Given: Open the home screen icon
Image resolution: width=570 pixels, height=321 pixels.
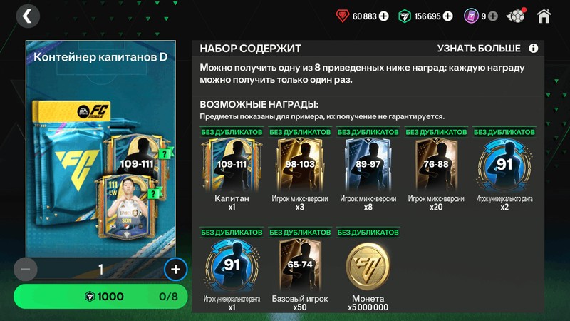Looking at the screenshot, I should point(544,16).
